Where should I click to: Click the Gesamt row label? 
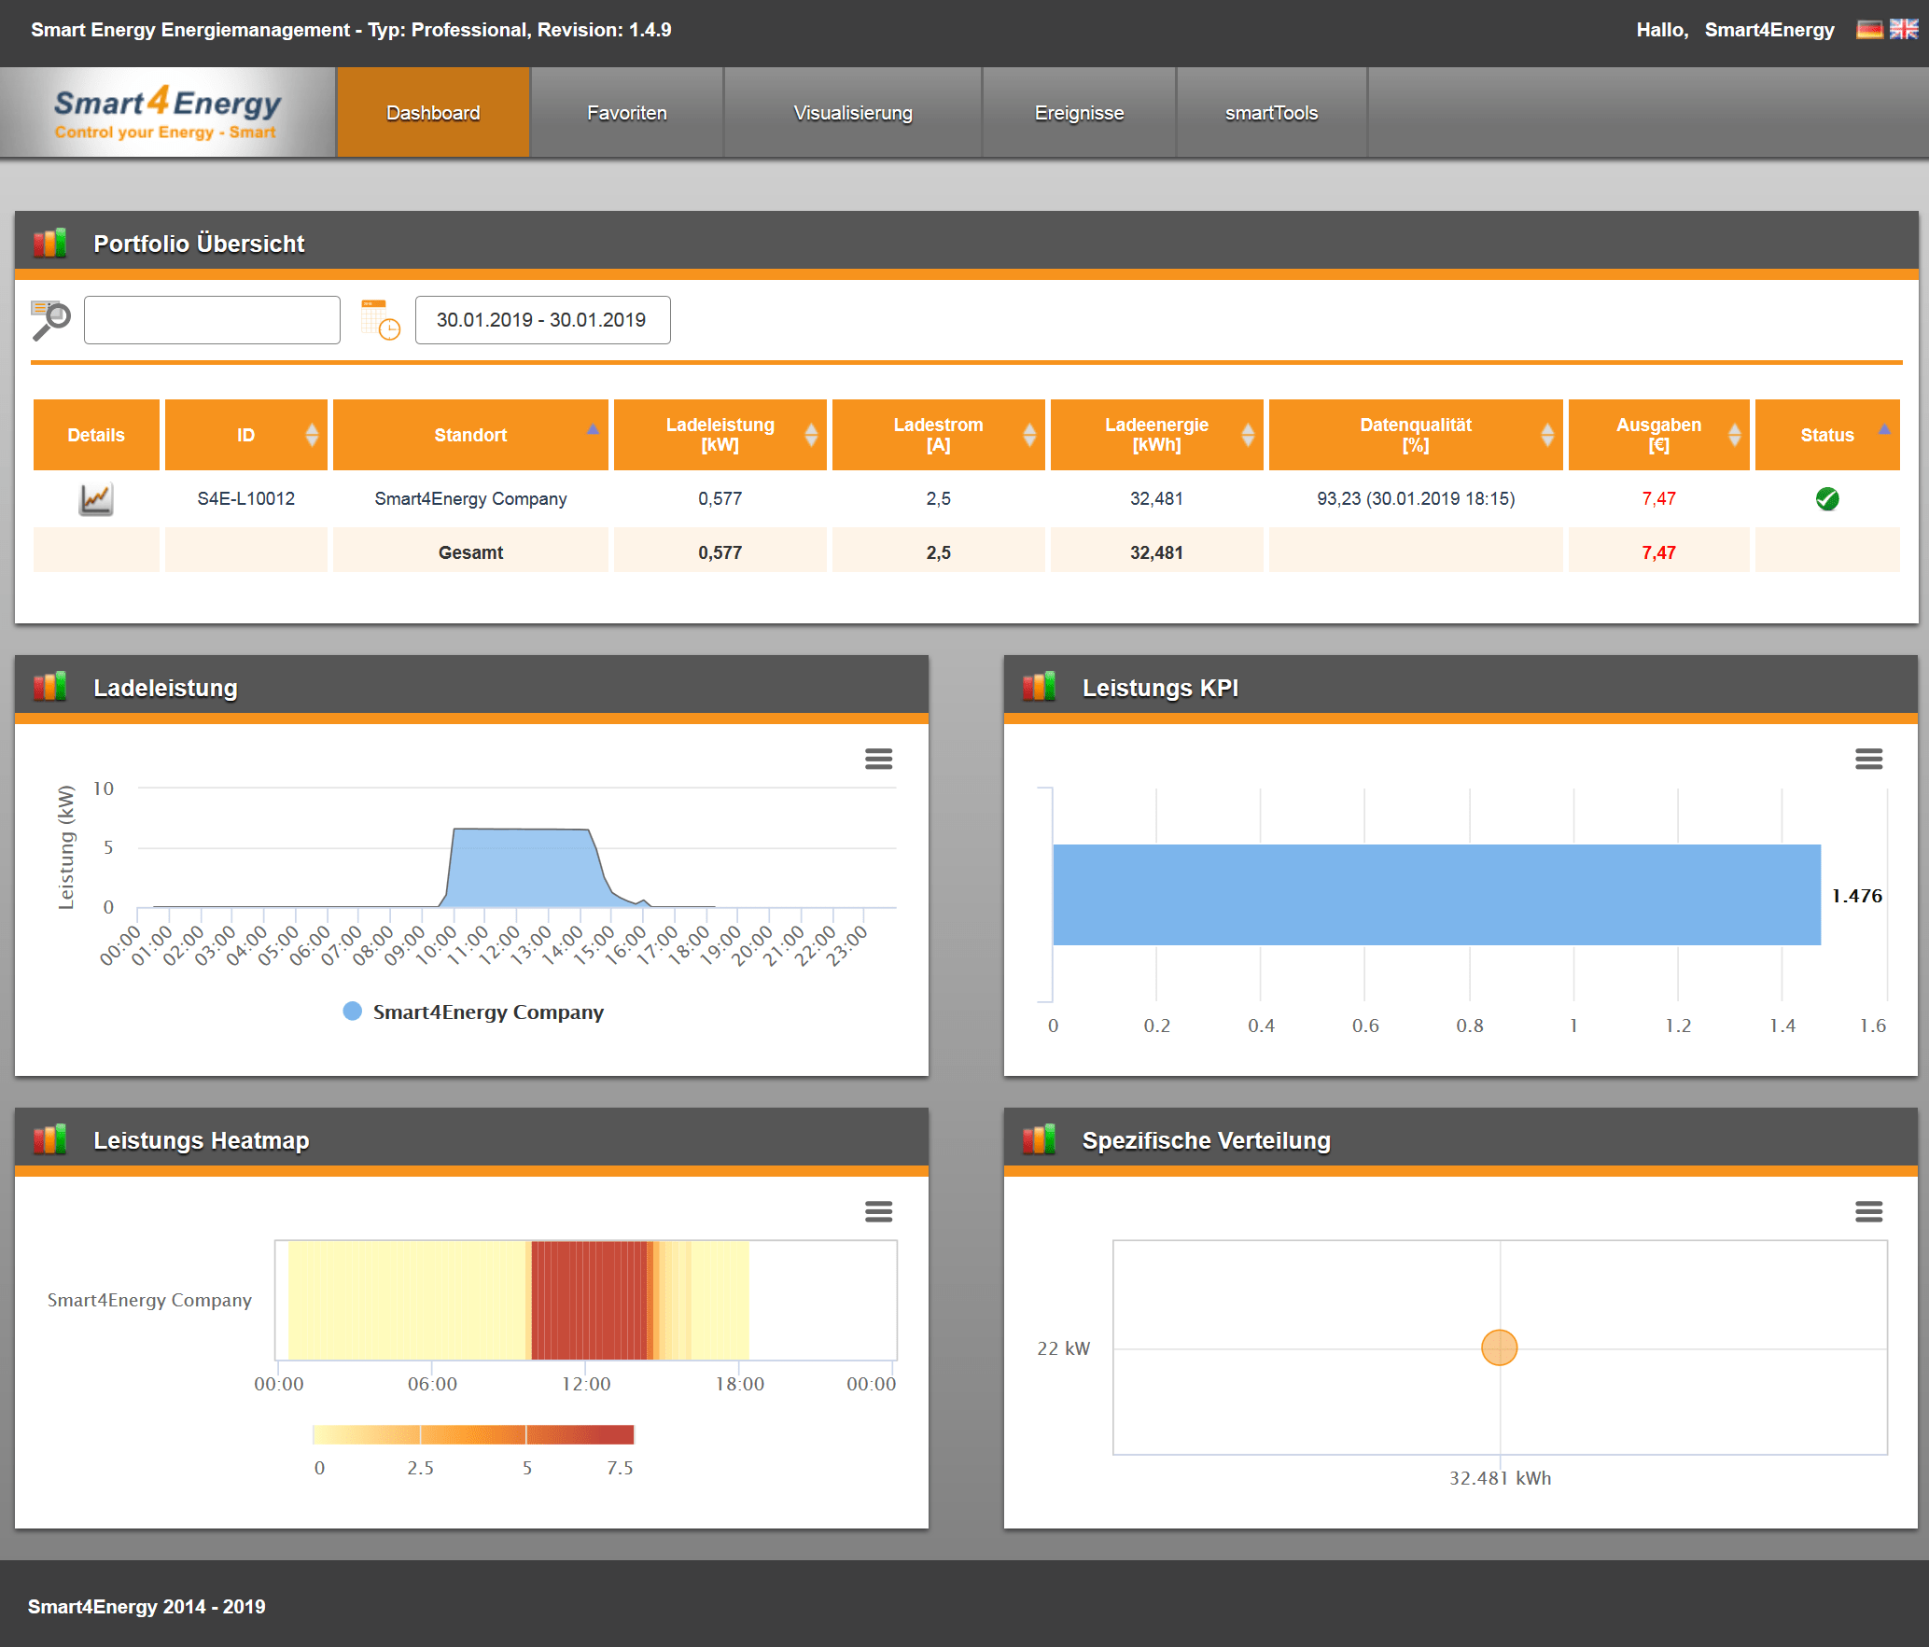pyautogui.click(x=470, y=552)
